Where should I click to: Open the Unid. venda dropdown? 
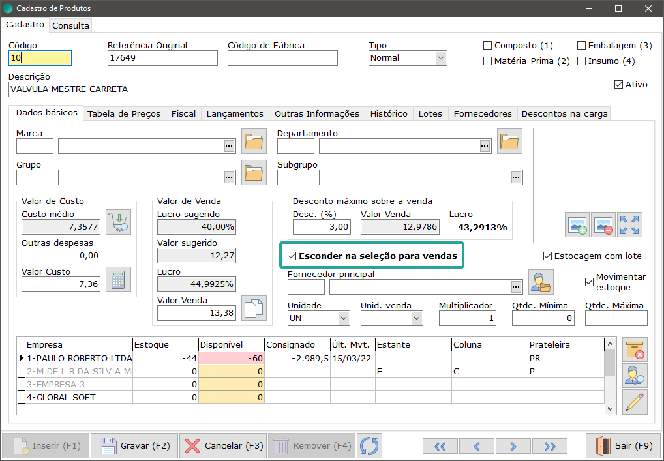(417, 318)
